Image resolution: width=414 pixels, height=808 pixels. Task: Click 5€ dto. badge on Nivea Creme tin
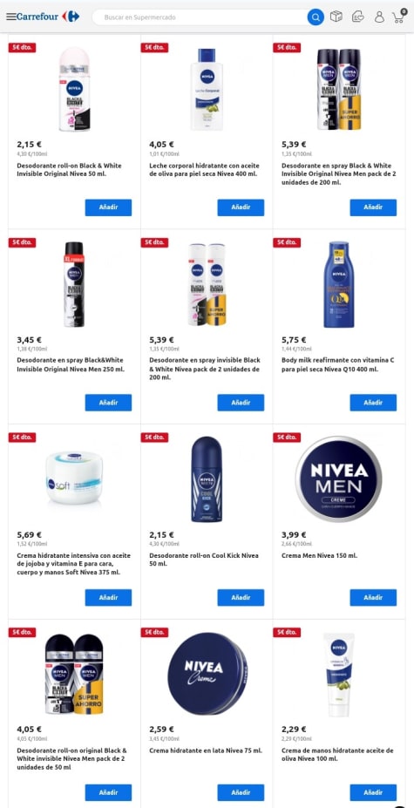154,632
